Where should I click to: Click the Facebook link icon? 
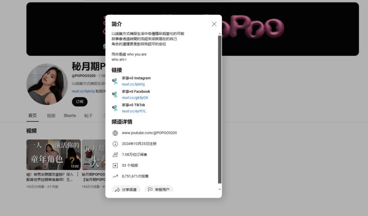115,95
